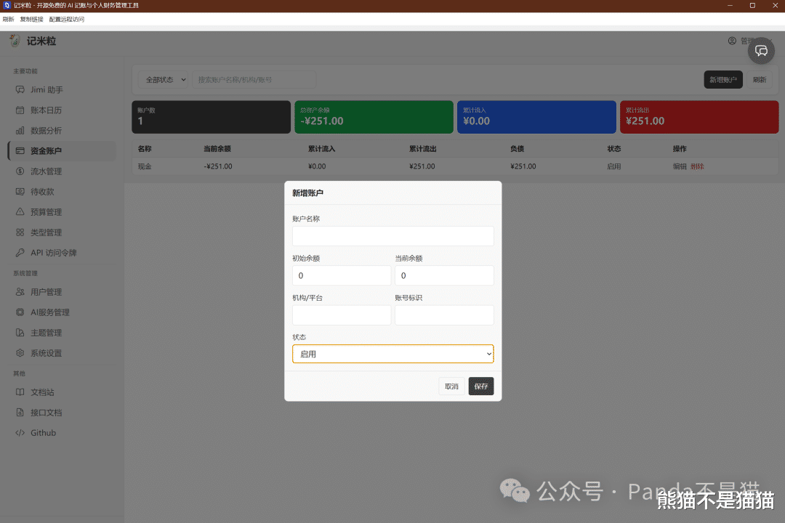The width and height of the screenshot is (785, 523).
Task: Click the blue 累计流入 card
Action: 536,117
